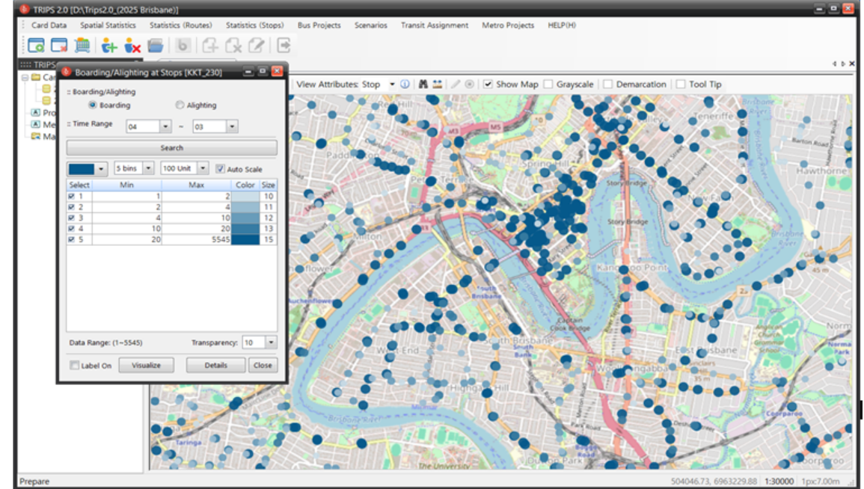Enable the Label On checkbox
Viewport: 864px width, 489px height.
(x=74, y=365)
